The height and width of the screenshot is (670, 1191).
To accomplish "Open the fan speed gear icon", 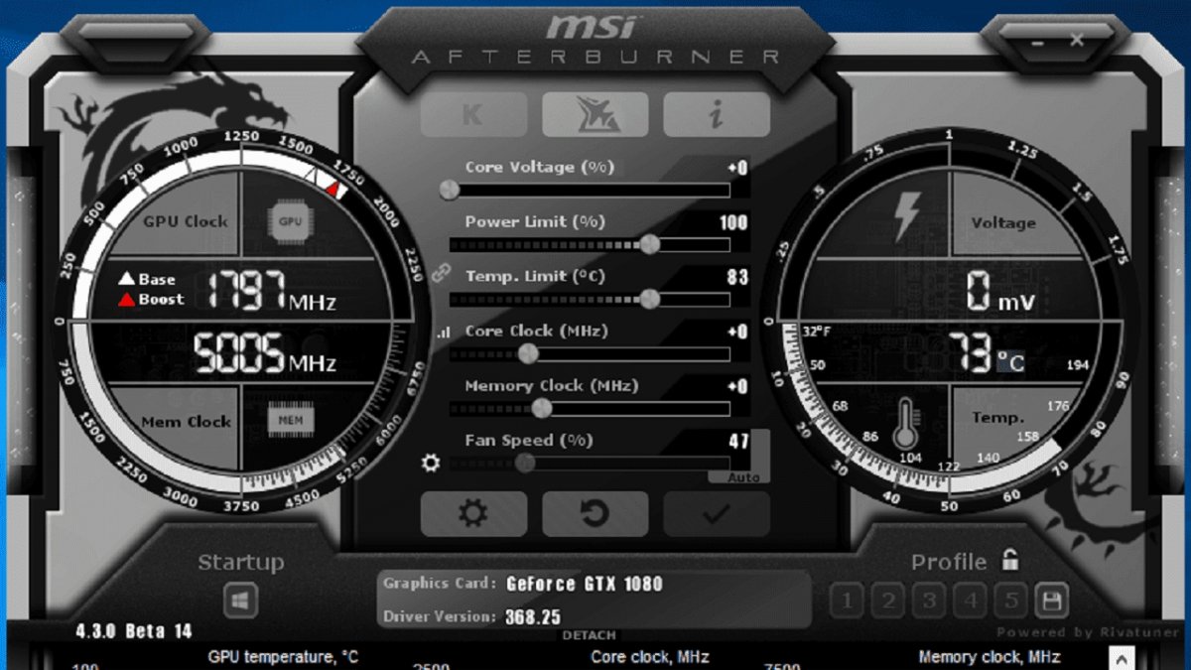I will click(431, 462).
